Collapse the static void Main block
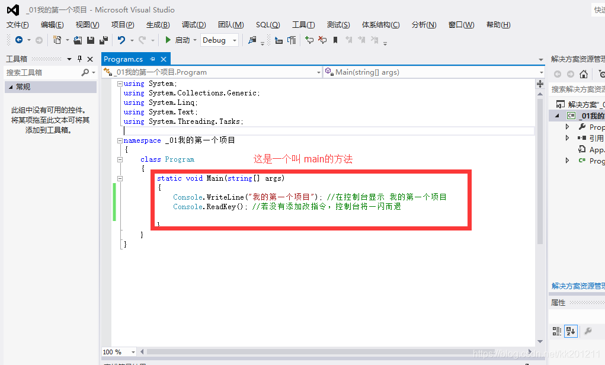Image resolution: width=605 pixels, height=365 pixels. tap(120, 178)
